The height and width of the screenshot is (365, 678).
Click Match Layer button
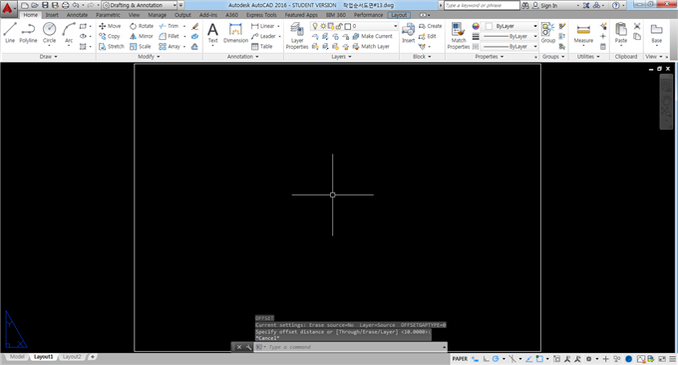point(371,46)
